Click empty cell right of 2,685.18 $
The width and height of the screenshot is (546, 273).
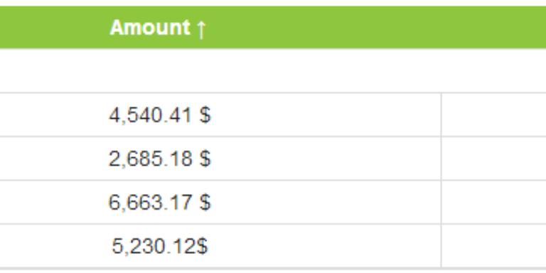(494, 159)
